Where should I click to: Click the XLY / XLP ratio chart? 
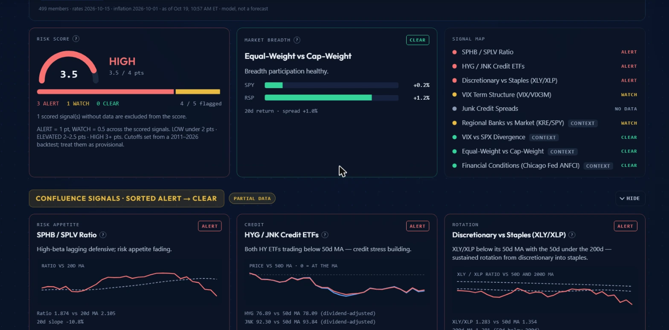pyautogui.click(x=544, y=290)
